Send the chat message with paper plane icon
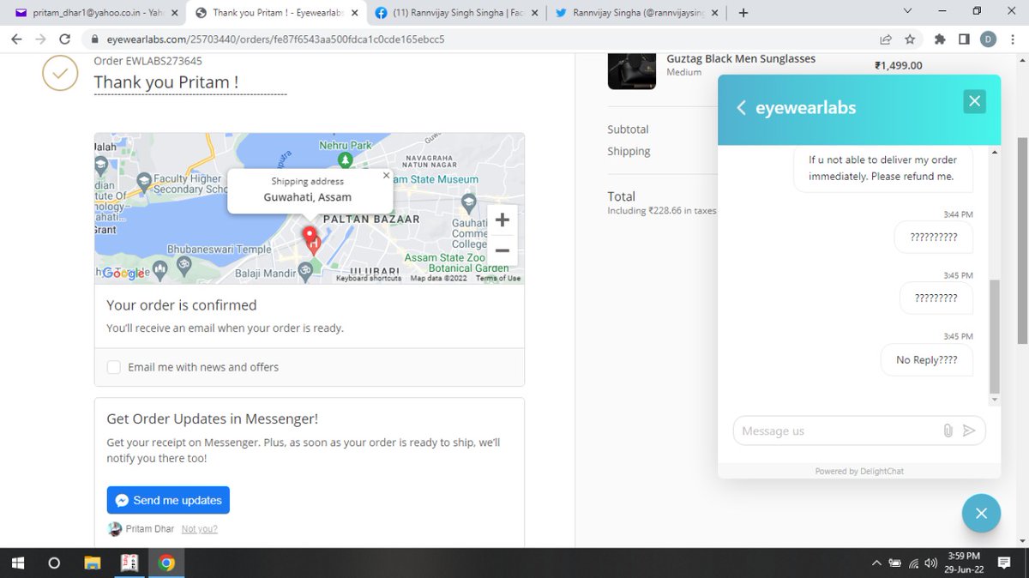This screenshot has height=578, width=1029. click(x=969, y=430)
